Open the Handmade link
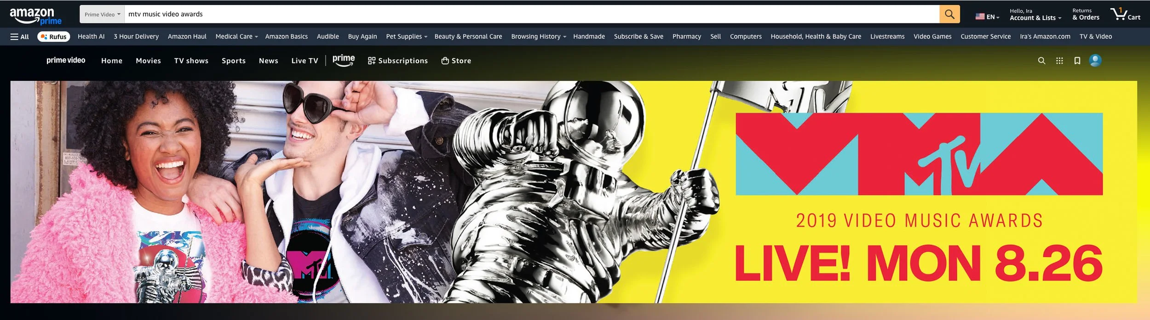Image resolution: width=1150 pixels, height=320 pixels. coord(589,37)
